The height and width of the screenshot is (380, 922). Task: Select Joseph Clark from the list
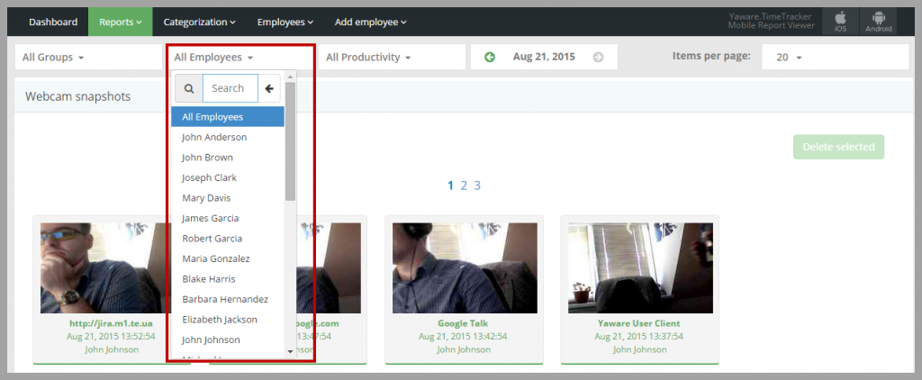tap(228, 177)
